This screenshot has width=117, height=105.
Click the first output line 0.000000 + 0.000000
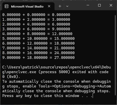pos(36,15)
